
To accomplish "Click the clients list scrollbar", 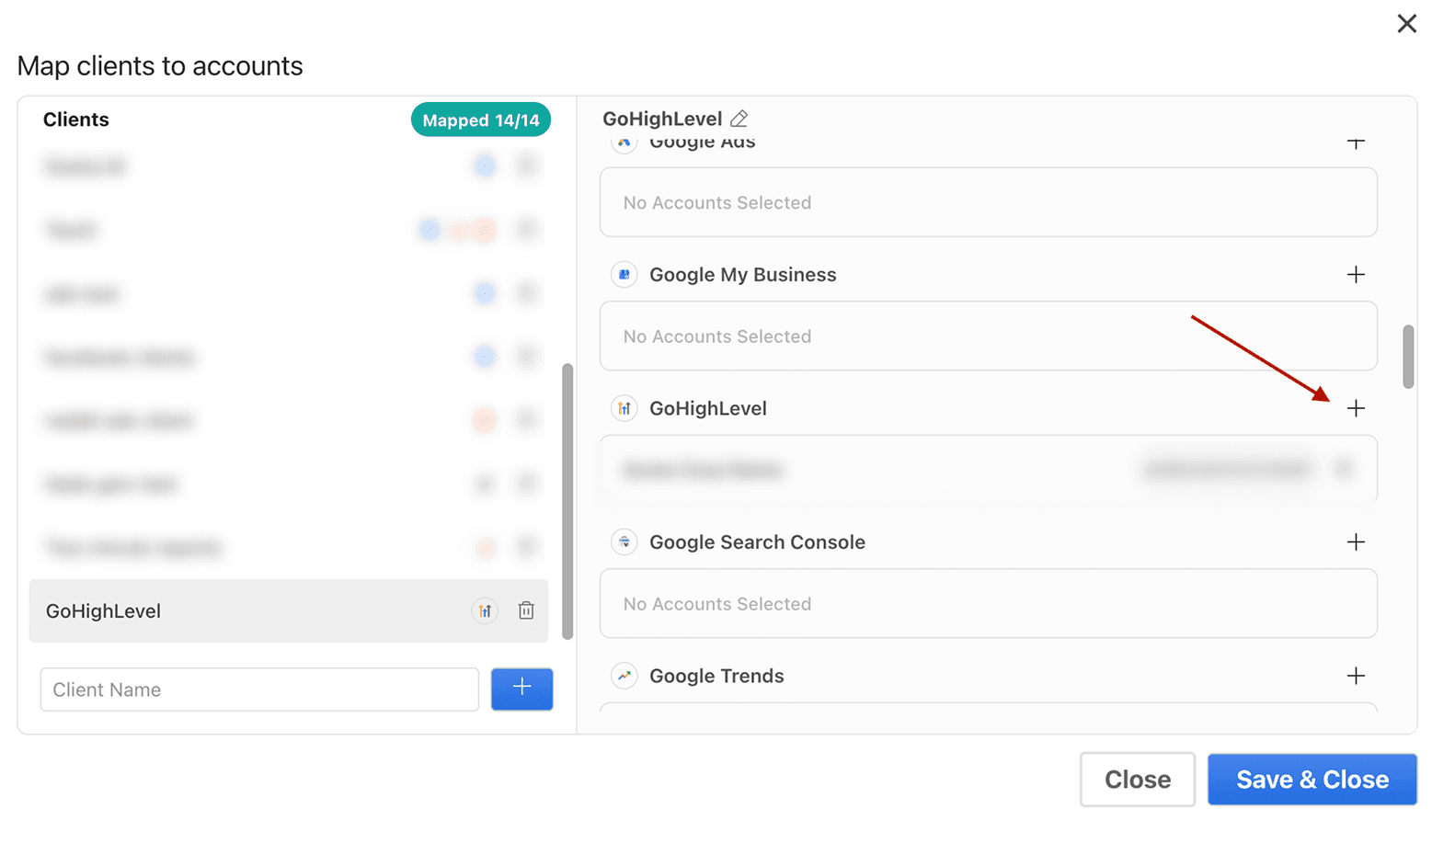I will tap(567, 501).
